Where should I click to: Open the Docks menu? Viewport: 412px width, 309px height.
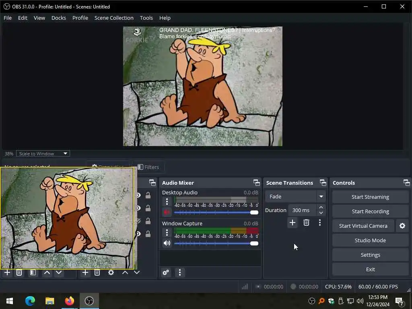coord(59,18)
